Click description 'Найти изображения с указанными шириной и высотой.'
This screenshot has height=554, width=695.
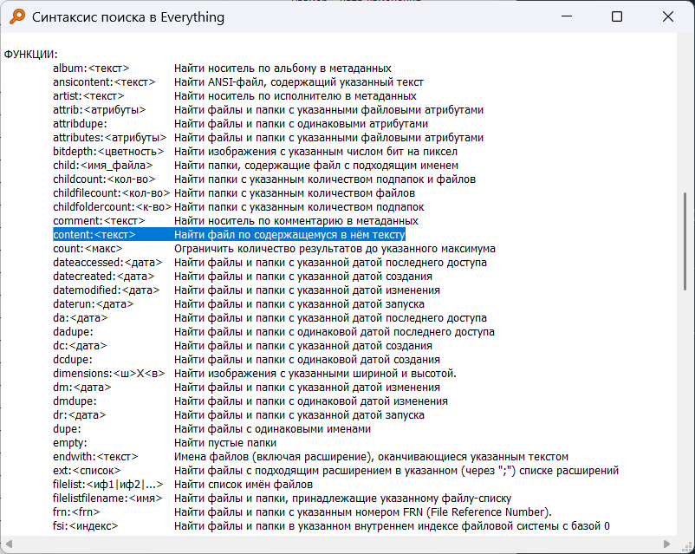(315, 373)
